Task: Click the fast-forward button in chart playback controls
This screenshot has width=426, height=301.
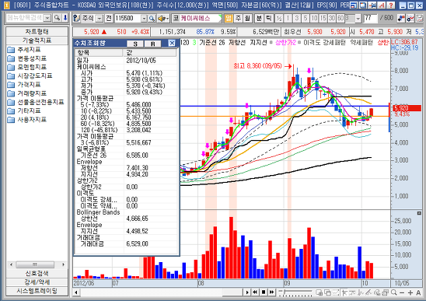Action: (x=271, y=292)
